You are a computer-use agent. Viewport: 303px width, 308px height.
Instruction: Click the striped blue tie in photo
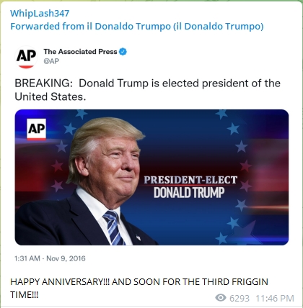pos(113,228)
